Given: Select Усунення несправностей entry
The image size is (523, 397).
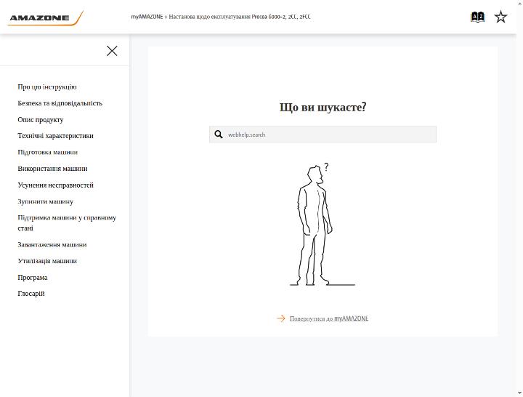Looking at the screenshot, I should pos(55,185).
